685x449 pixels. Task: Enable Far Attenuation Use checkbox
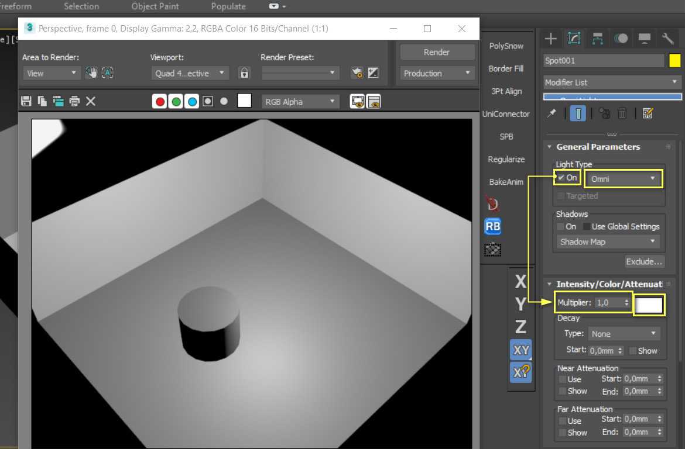pos(563,420)
